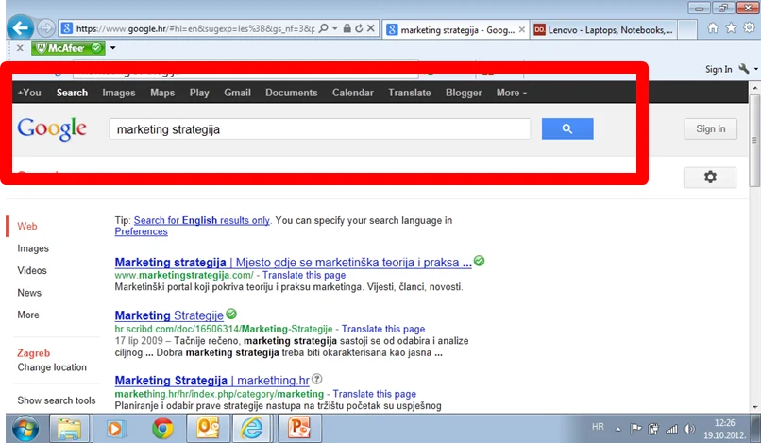Close the McAfee toolbar
761x443 pixels.
coord(20,47)
